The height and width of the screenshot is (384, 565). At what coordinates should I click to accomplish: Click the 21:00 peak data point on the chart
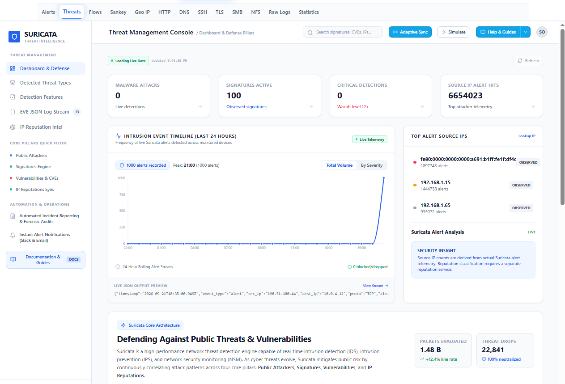click(x=383, y=178)
